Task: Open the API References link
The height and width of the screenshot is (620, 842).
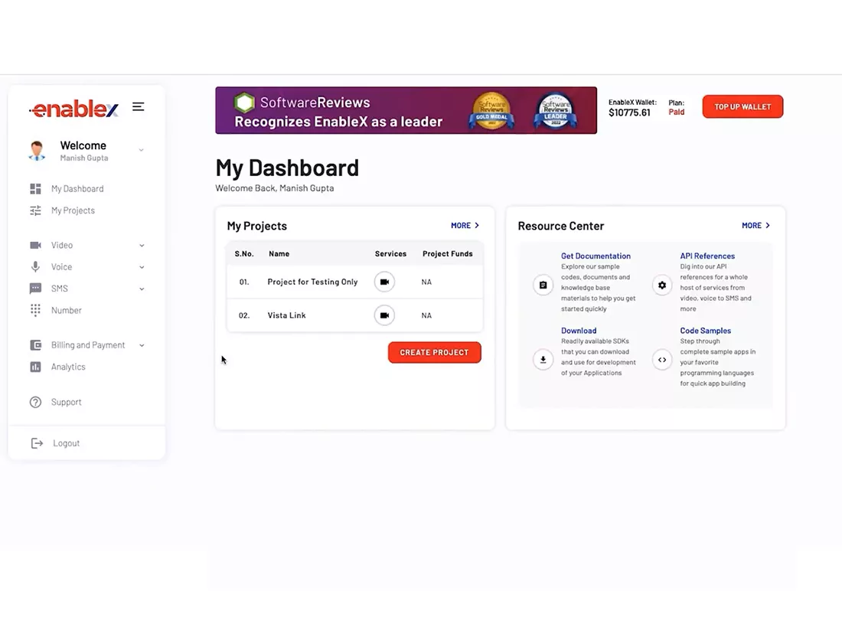Action: [707, 256]
